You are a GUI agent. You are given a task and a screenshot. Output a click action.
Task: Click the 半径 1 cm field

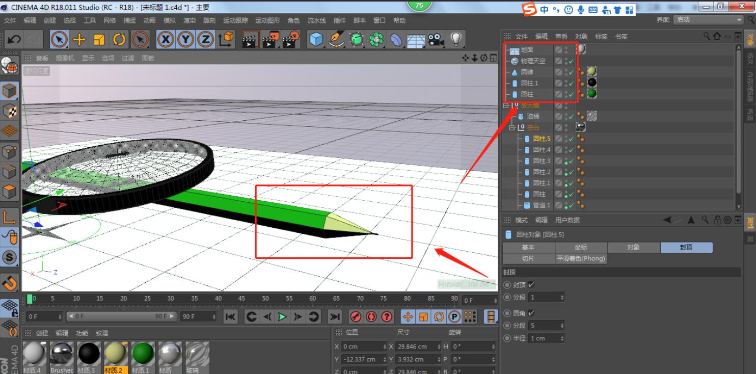point(547,338)
